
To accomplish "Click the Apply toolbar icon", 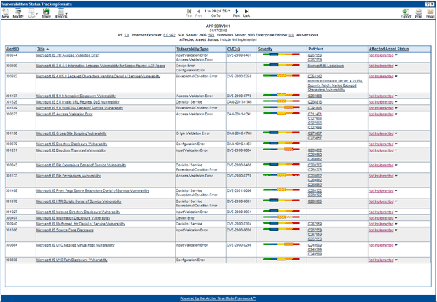I will (46, 12).
